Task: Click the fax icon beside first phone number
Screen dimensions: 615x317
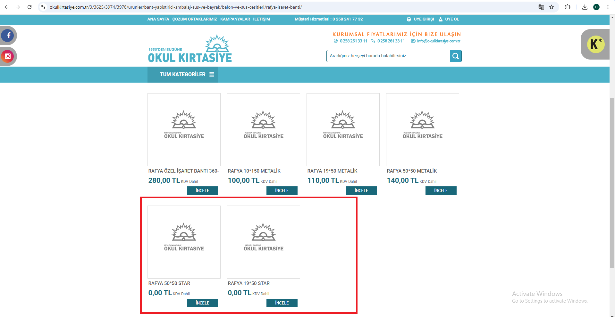Action: pos(336,41)
